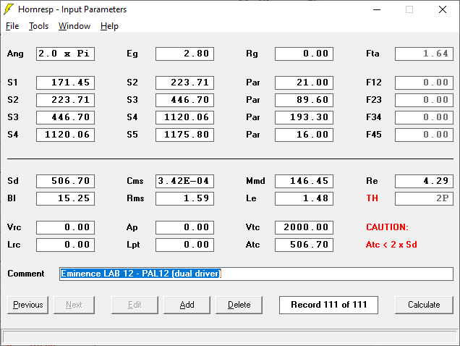This screenshot has height=346, width=460.
Task: Select the S1 field value 171.45
Action: point(65,83)
